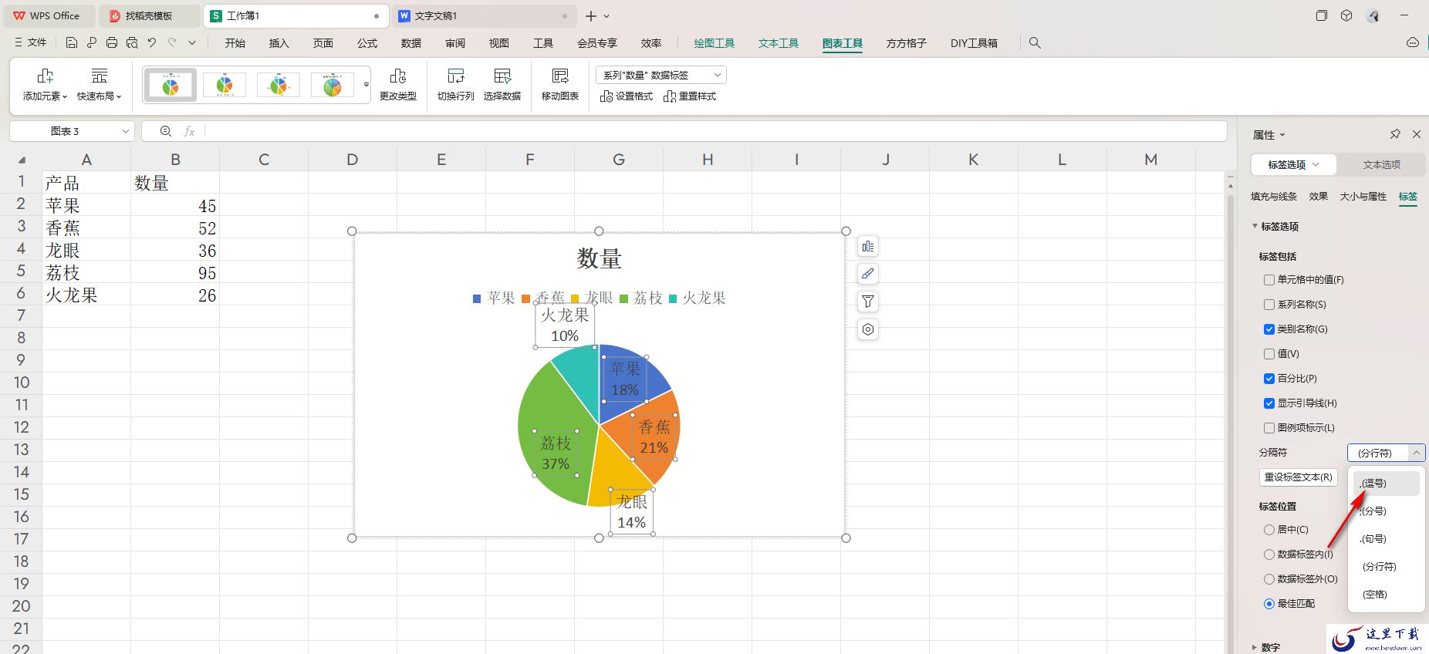1429x654 pixels.
Task: Open the chart element selector dropdown
Action: [661, 75]
